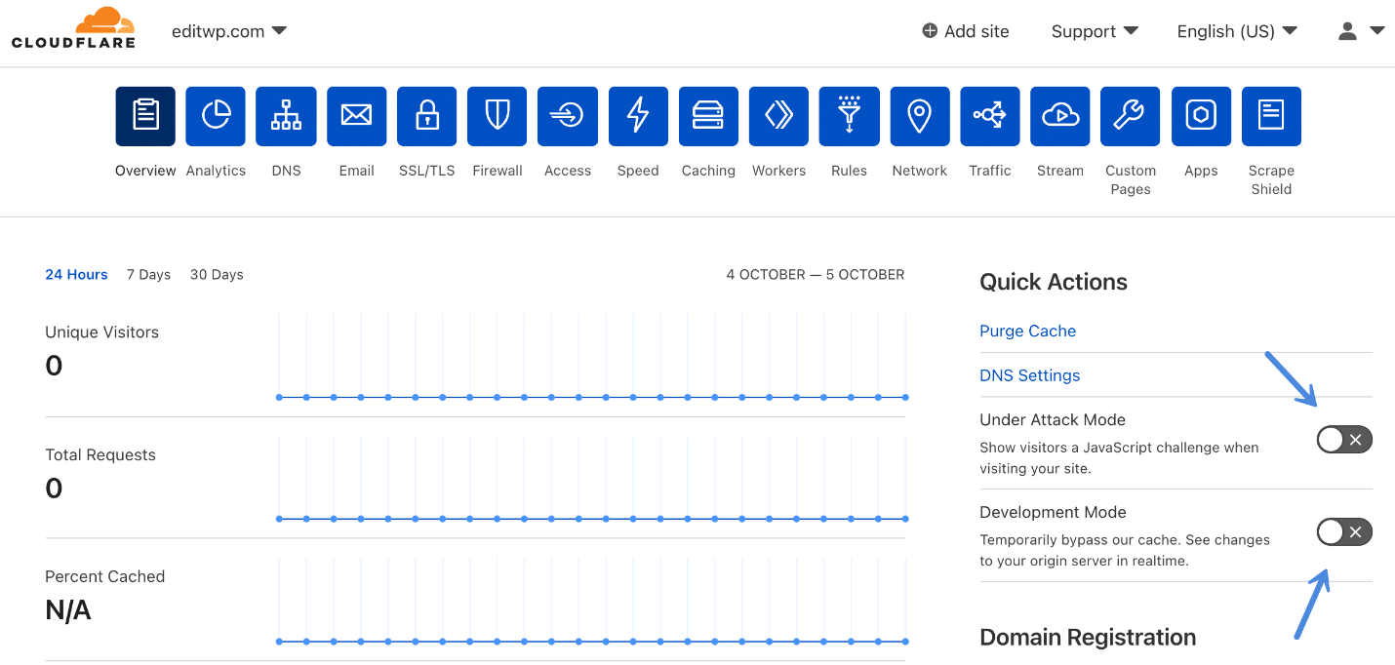Select the Caching icon
1395x665 pixels.
point(707,116)
